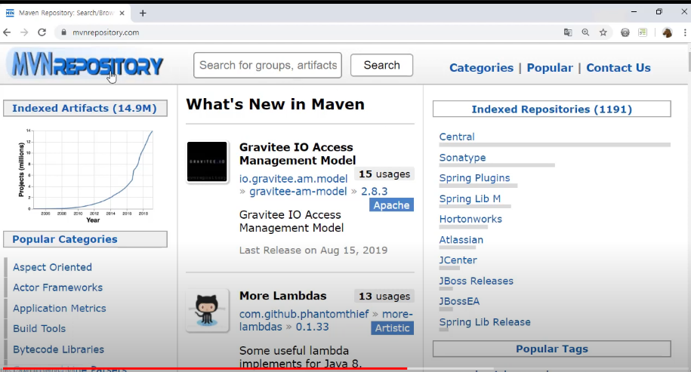Screen dimensions: 691x372
Task: Open Indexed Repositories (1191) heading link
Action: point(552,109)
